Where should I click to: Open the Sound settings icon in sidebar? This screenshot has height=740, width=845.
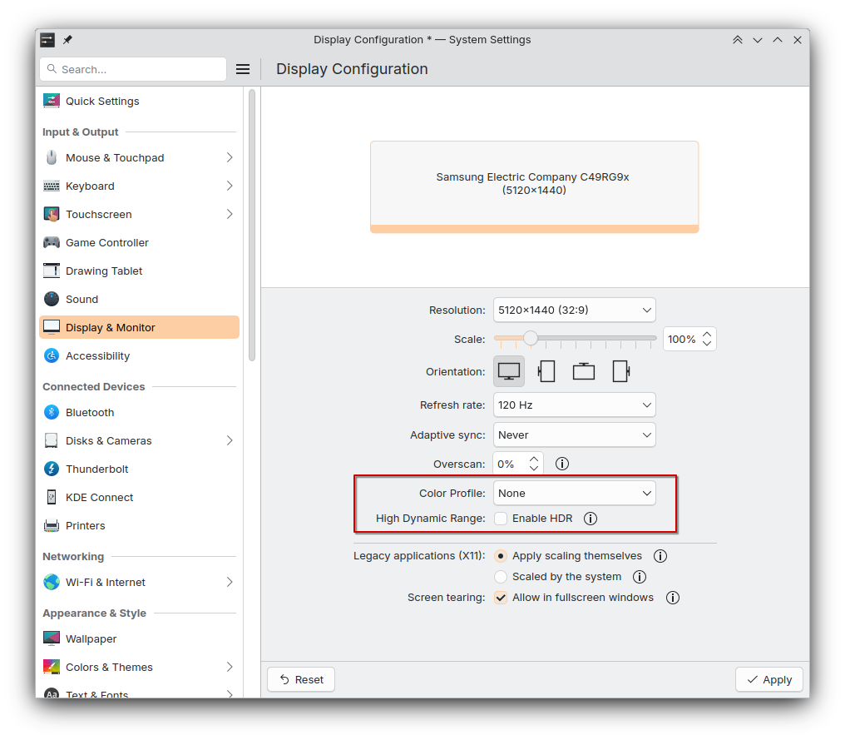coord(51,299)
